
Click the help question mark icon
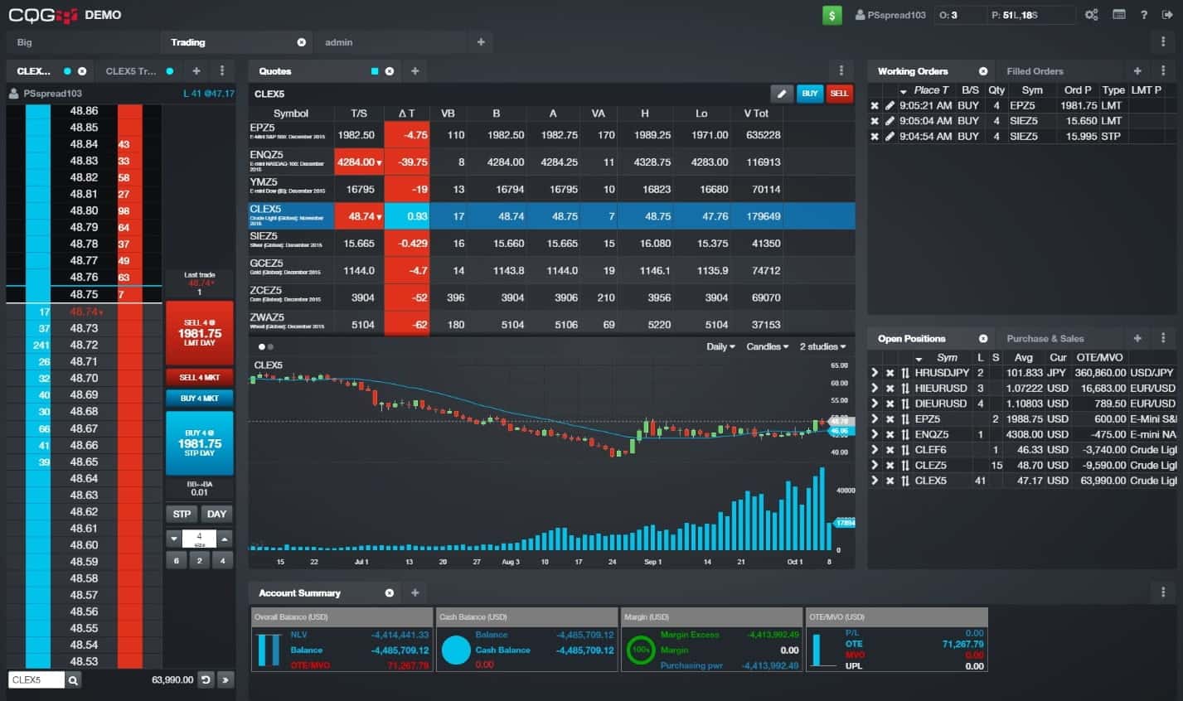[x=1144, y=15]
